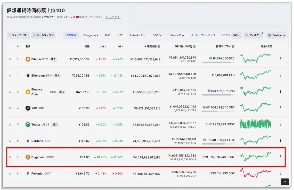Open the three-dot menu for Cardano
294x190 pixels.
tap(280, 140)
